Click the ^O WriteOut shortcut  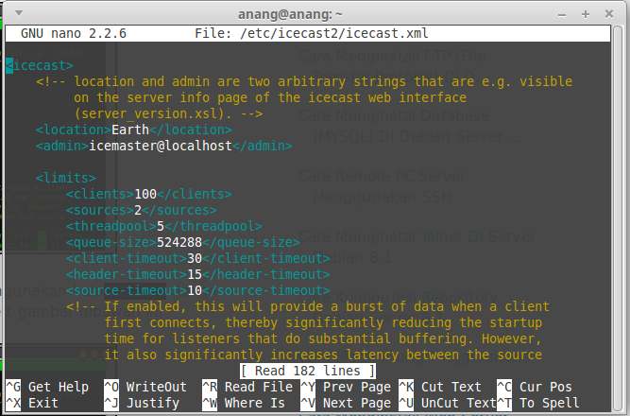tap(145, 387)
